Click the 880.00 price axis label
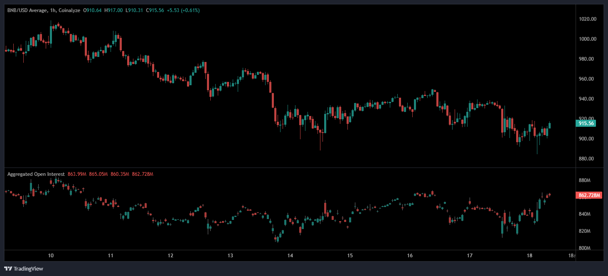The height and width of the screenshot is (276, 608). point(588,159)
